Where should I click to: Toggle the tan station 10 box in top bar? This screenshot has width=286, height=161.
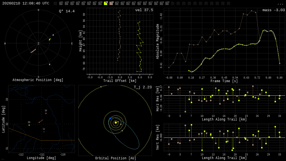(x=111, y=3)
